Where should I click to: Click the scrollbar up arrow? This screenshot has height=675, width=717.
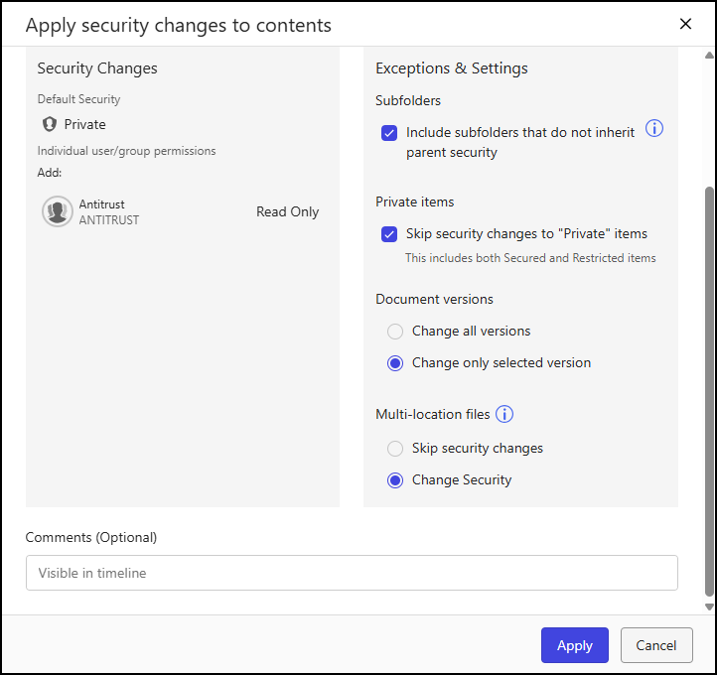coord(709,56)
